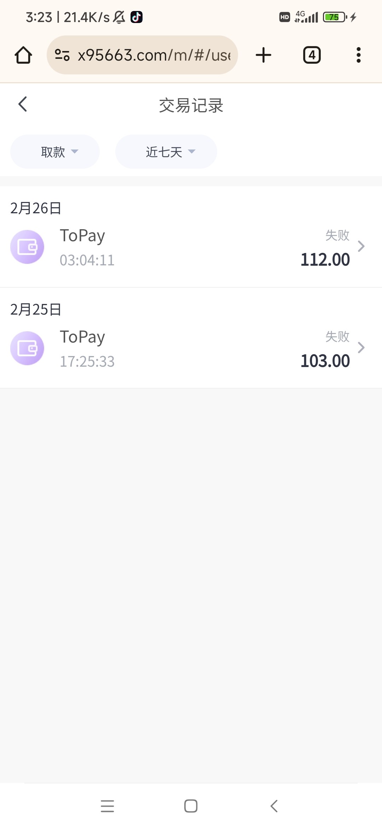Expand details chevron for 103.00 withdrawal
Image resolution: width=382 pixels, height=829 pixels.
(361, 348)
